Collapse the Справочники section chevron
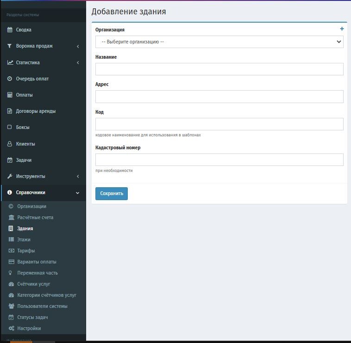 (x=77, y=193)
